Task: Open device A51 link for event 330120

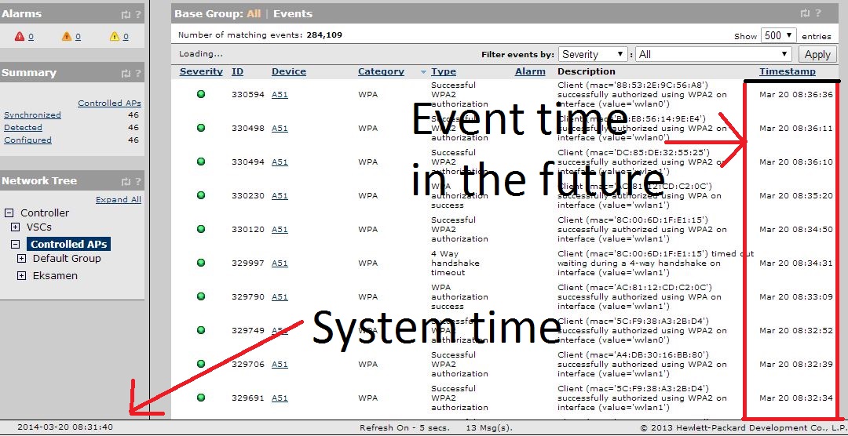Action: (x=280, y=229)
